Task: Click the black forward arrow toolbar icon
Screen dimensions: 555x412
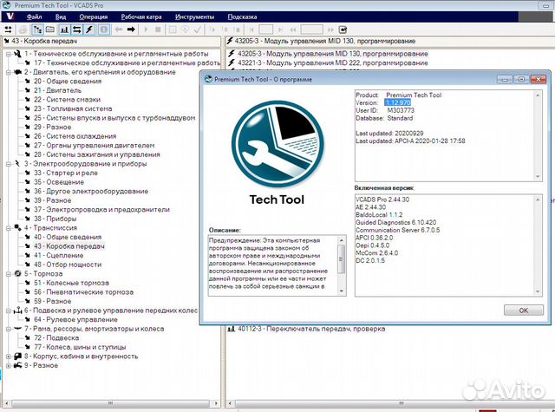Action: pos(131,29)
